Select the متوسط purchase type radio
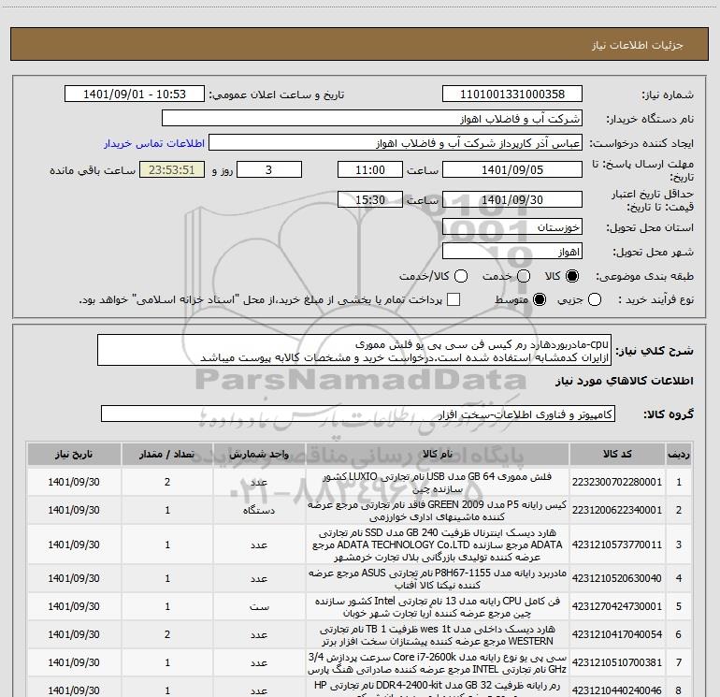Viewport: 720px width, 697px height. 540,299
